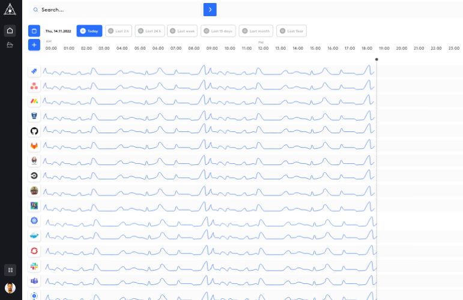Go to Home in the sidebar
463x300 pixels.
coord(10,31)
